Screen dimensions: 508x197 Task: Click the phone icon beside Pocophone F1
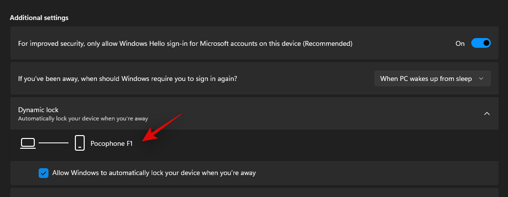(80, 143)
